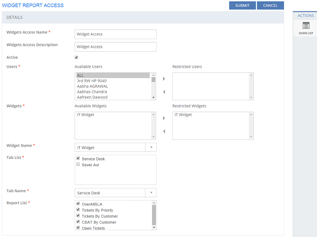The width and height of the screenshot is (317, 237).
Task: Uncheck Tickets By Priority report
Action: click(x=78, y=210)
